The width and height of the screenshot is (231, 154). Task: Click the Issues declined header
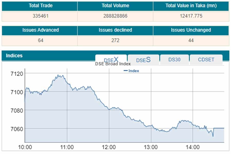click(115, 30)
